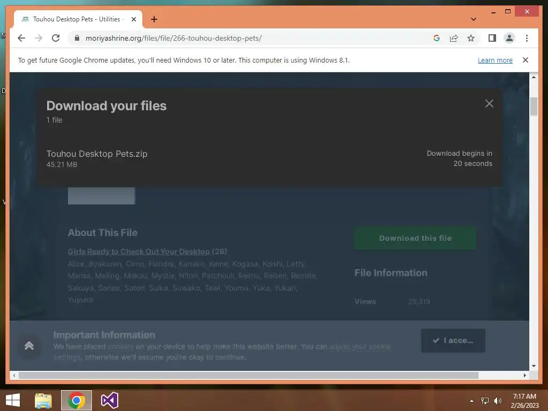Share this page using the share icon

[x=454, y=38]
